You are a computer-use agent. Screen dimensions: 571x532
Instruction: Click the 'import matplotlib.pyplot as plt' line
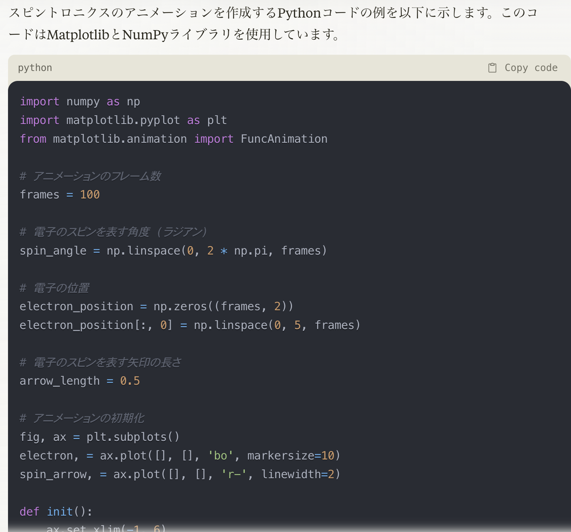pyautogui.click(x=123, y=121)
